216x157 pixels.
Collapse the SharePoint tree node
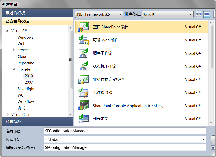14,69
